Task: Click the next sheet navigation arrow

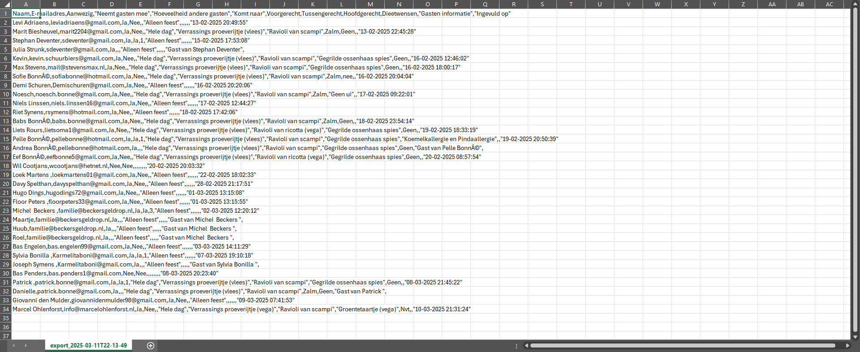Action: pos(26,345)
